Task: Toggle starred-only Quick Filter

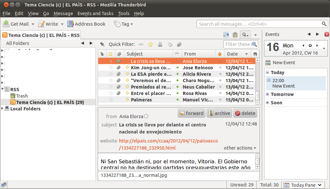Action: [x=150, y=44]
